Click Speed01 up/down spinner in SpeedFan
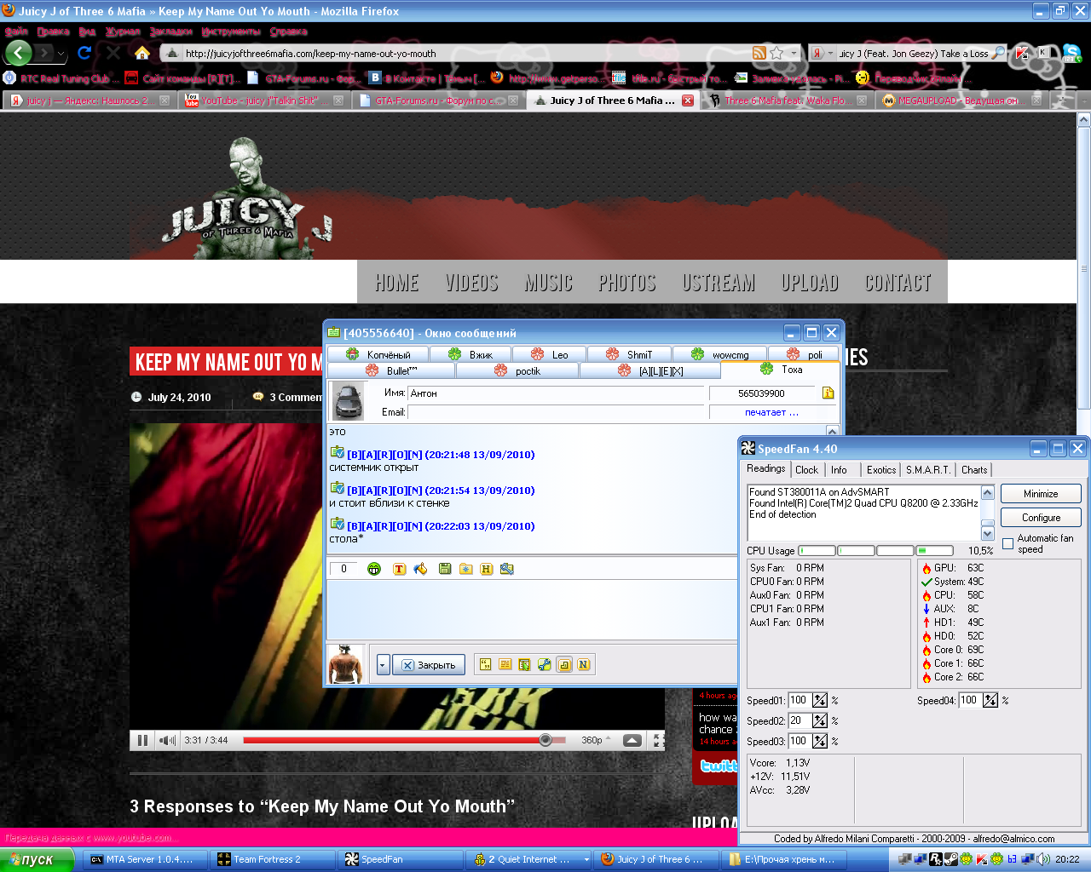This screenshot has width=1091, height=872. click(820, 700)
